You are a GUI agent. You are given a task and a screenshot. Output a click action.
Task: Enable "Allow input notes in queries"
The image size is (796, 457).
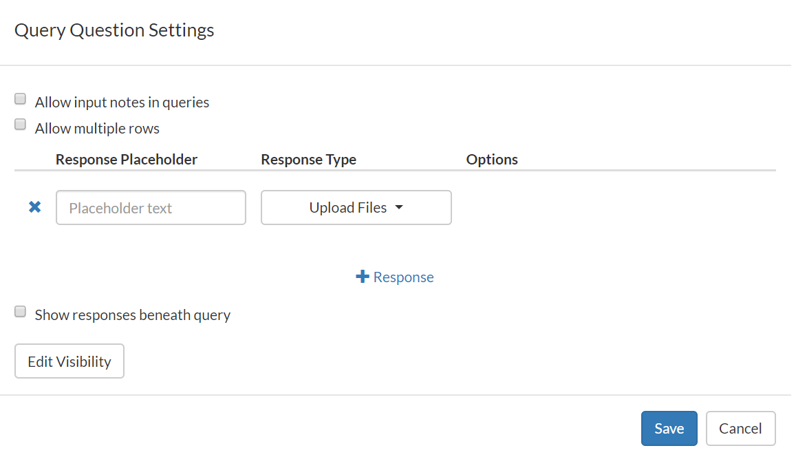point(20,98)
